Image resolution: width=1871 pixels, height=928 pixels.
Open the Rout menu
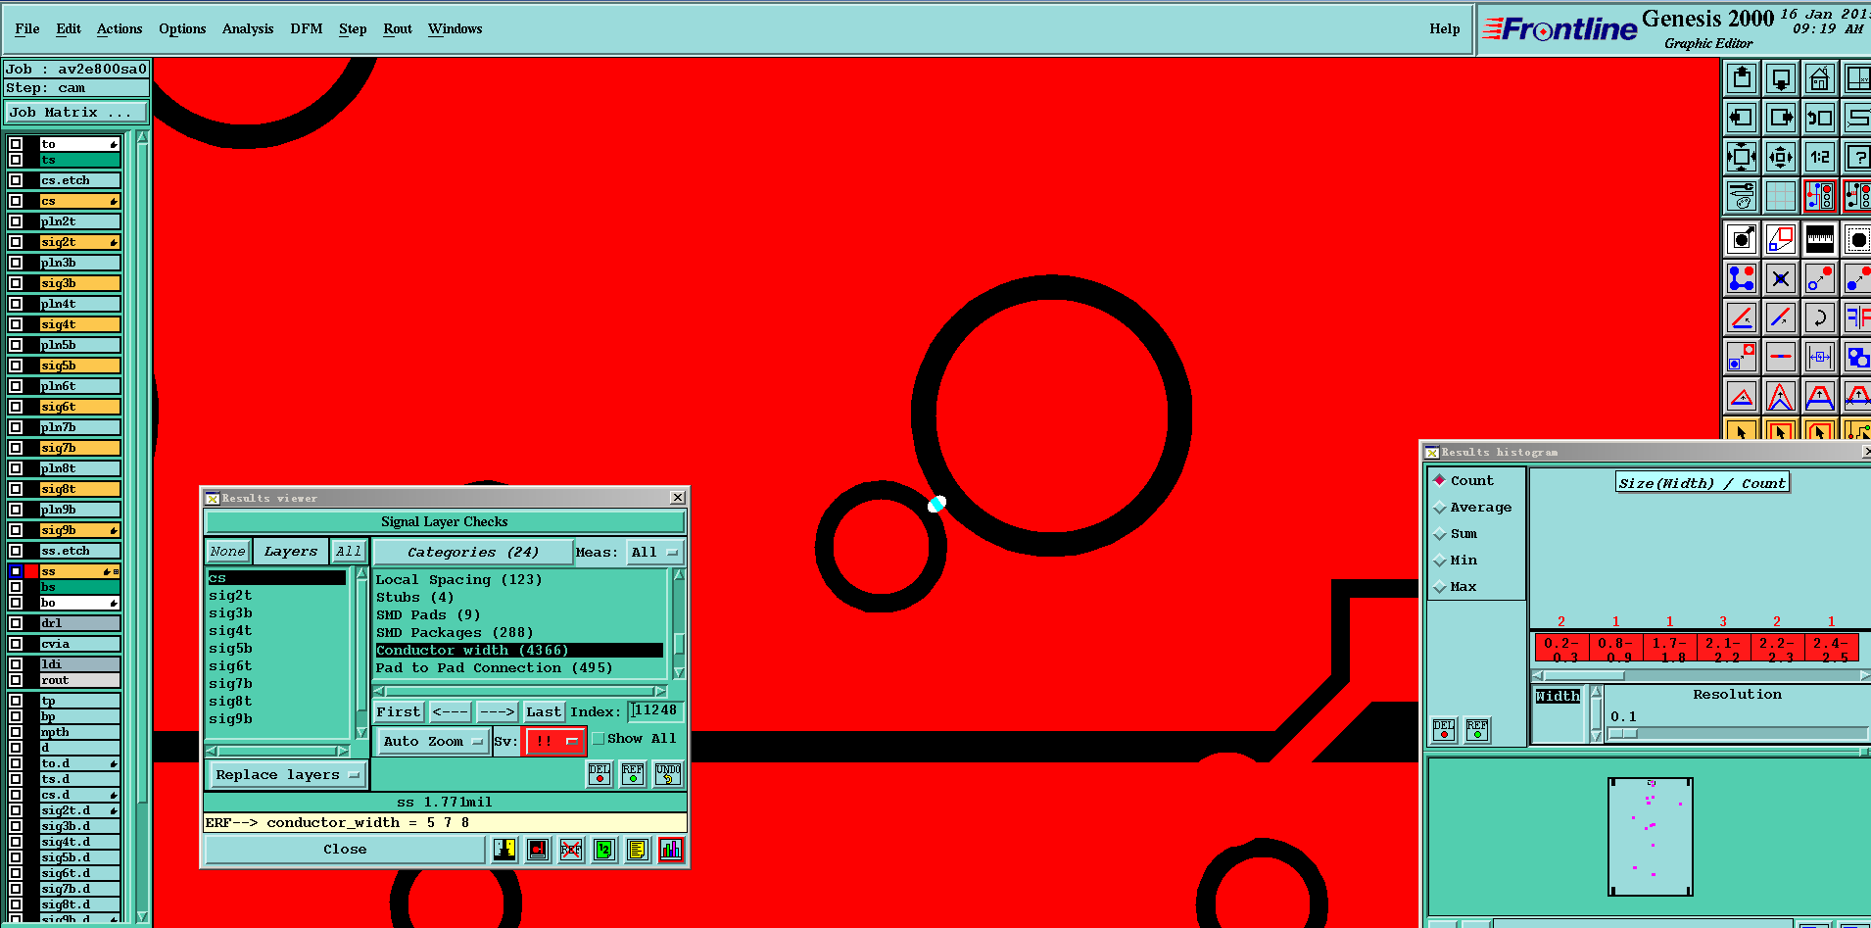point(398,28)
